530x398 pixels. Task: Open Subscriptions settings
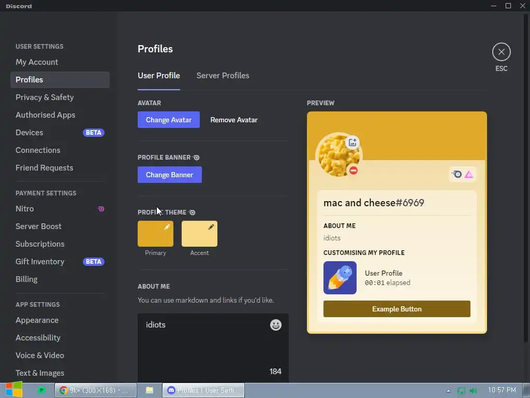[x=60, y=244]
